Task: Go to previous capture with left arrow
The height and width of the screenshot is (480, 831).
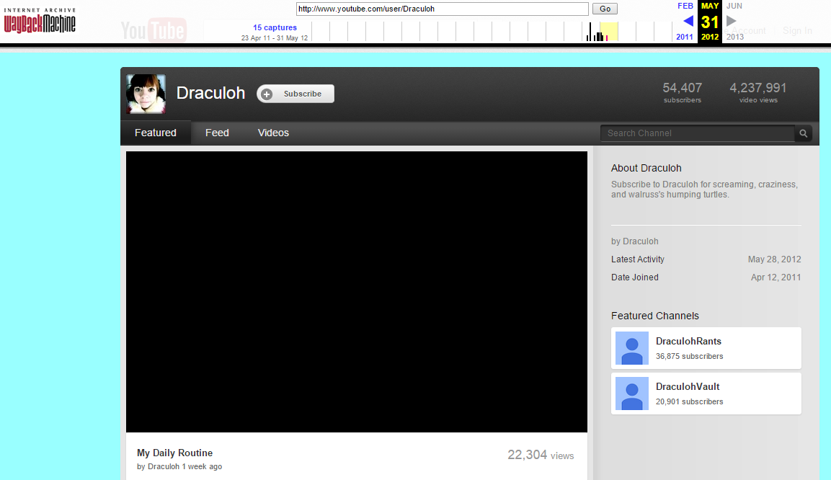Action: pyautogui.click(x=688, y=21)
